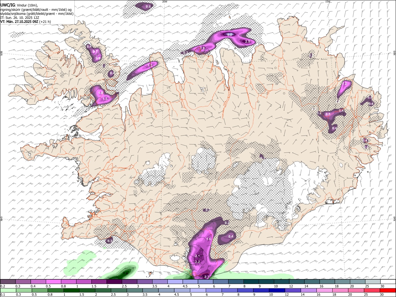Click the '1.0' value in the Westfjords area
Image resolution: width=396 pixels, height=297 pixels.
click(x=100, y=93)
